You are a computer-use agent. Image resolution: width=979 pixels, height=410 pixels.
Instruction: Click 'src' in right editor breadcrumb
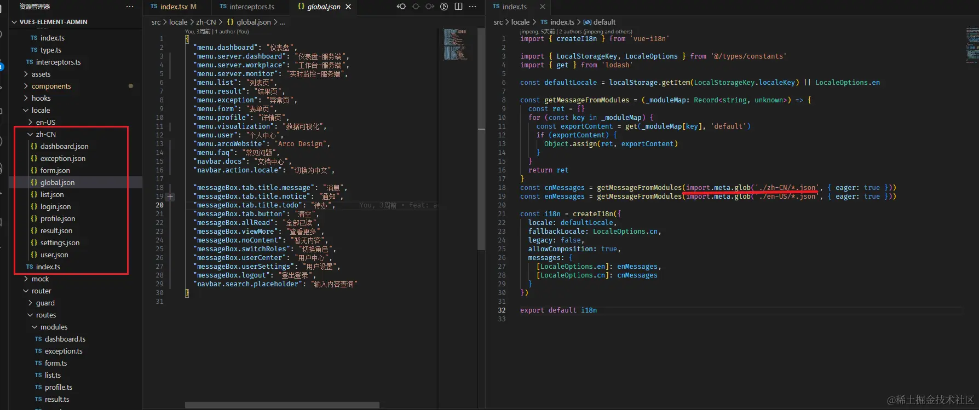tap(498, 22)
